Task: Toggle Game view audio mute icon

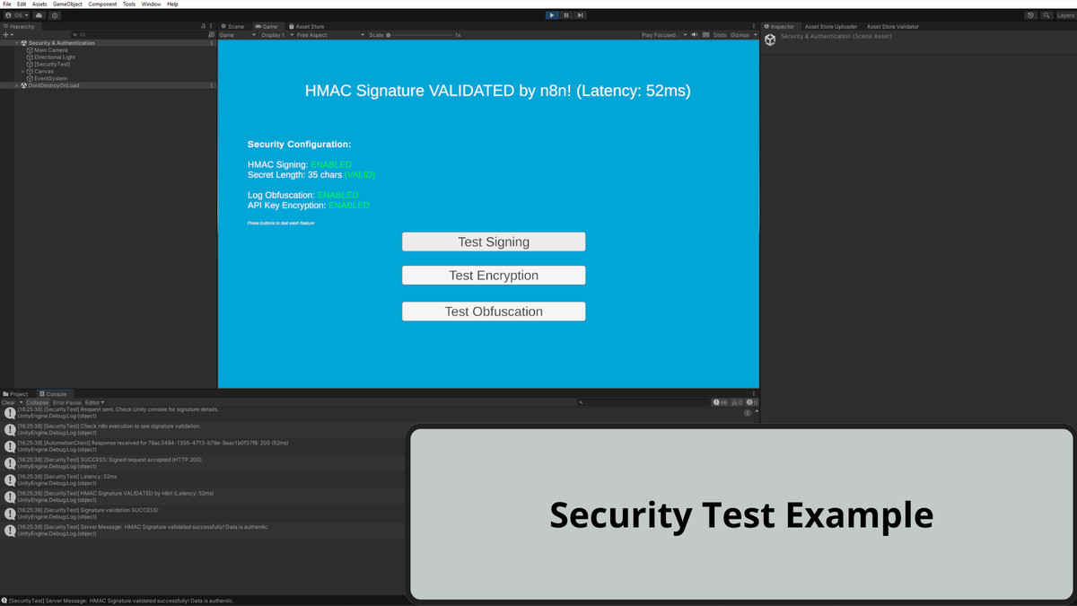Action: point(695,35)
